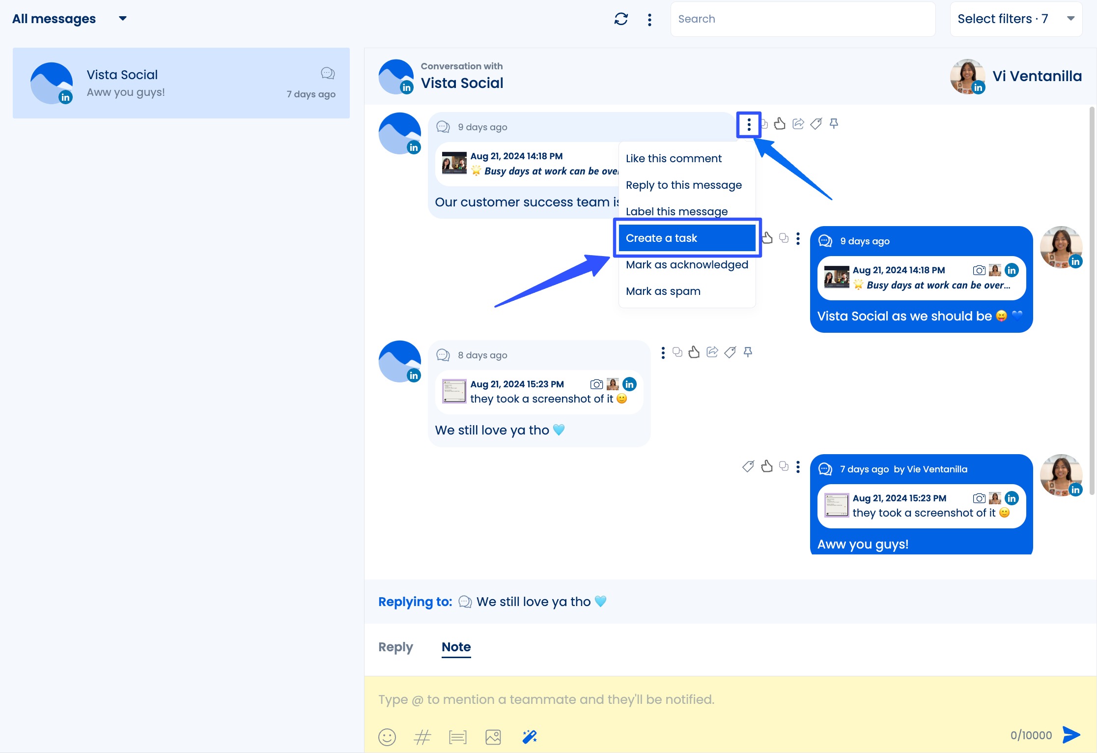The image size is (1097, 753).
Task: Share the message using the share arrow icon
Action: pyautogui.click(x=797, y=124)
